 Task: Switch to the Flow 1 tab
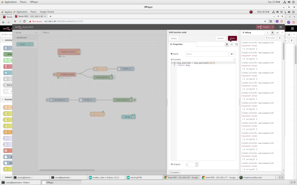46,32
